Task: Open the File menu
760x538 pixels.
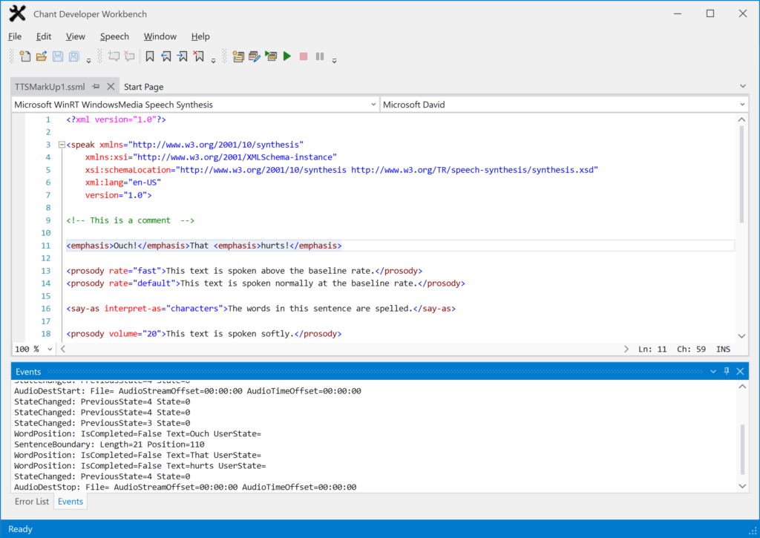Action: coord(15,36)
